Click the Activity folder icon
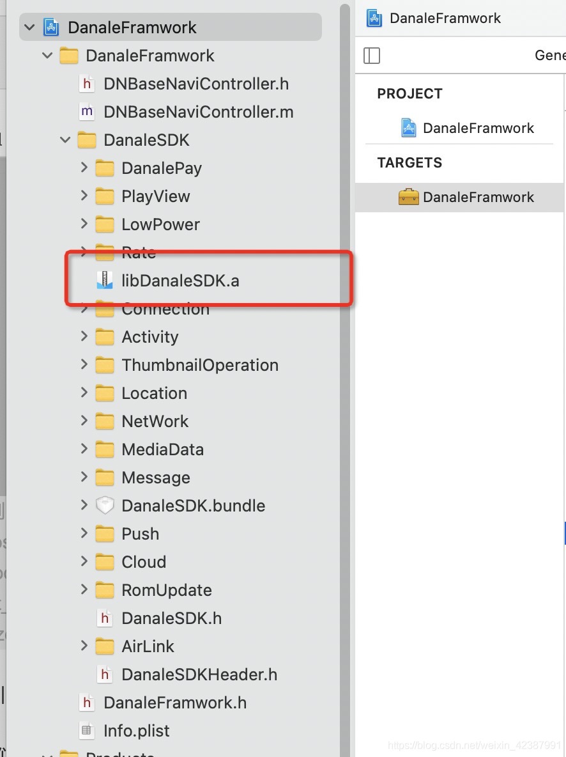 point(105,336)
